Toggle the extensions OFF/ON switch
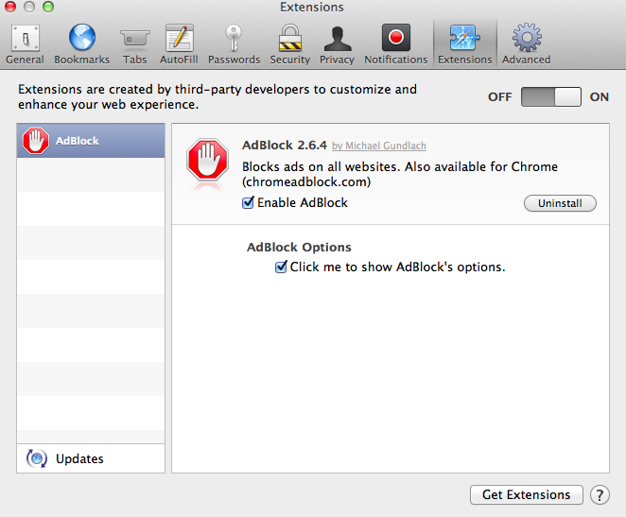Screen dimensions: 626x517 click(551, 96)
